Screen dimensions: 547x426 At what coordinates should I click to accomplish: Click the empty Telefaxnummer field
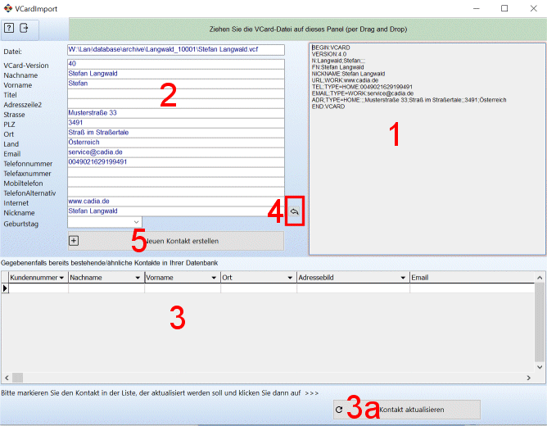tap(176, 172)
